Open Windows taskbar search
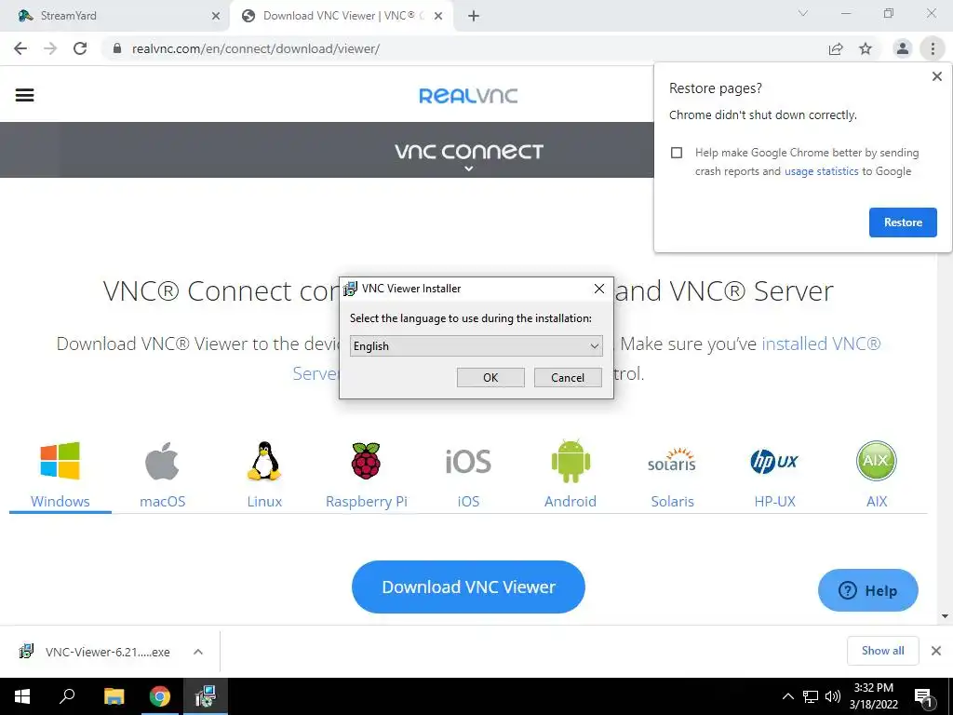 coord(67,696)
